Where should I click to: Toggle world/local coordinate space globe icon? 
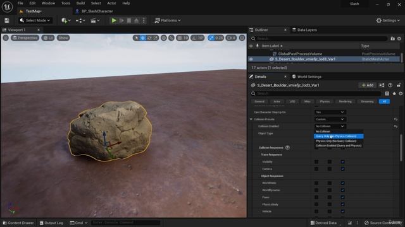click(163, 38)
